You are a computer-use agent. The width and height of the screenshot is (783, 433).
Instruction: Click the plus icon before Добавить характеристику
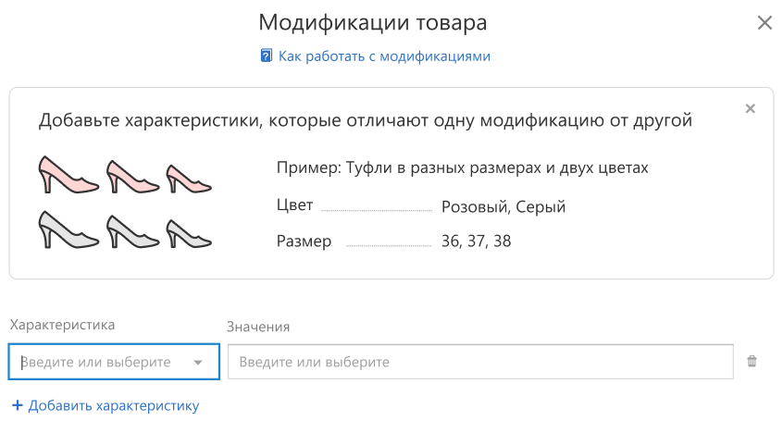[x=18, y=405]
